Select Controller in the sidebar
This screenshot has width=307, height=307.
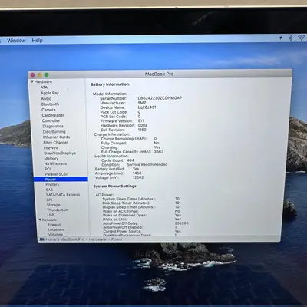[x=51, y=120]
